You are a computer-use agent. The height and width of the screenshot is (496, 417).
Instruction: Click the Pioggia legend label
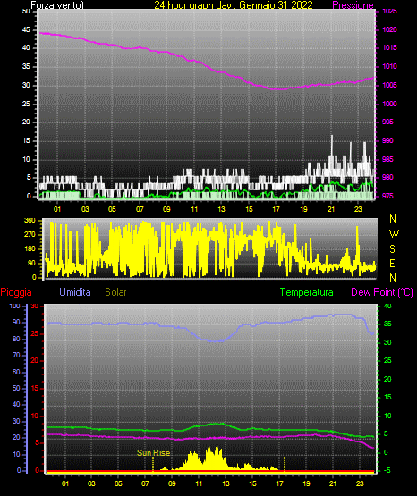pos(16,292)
